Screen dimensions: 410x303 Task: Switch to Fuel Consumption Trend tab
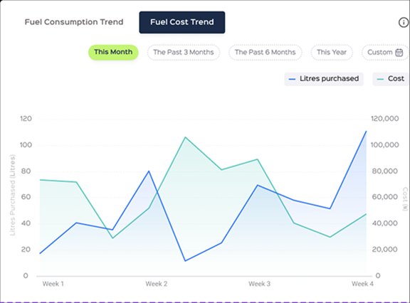coord(74,22)
